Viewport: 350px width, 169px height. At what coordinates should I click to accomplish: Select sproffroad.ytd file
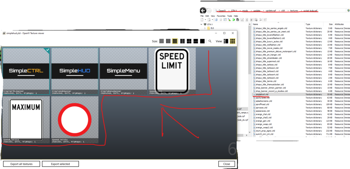coord(261,104)
